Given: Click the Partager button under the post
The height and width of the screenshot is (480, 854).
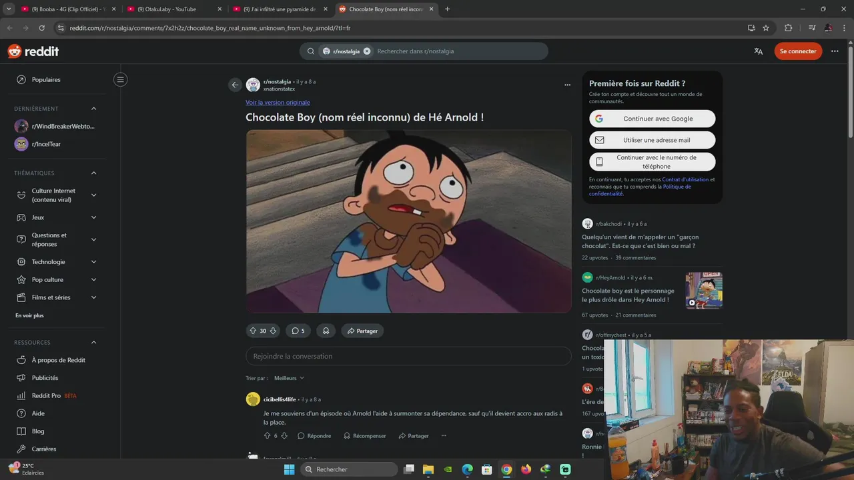Looking at the screenshot, I should click(362, 331).
